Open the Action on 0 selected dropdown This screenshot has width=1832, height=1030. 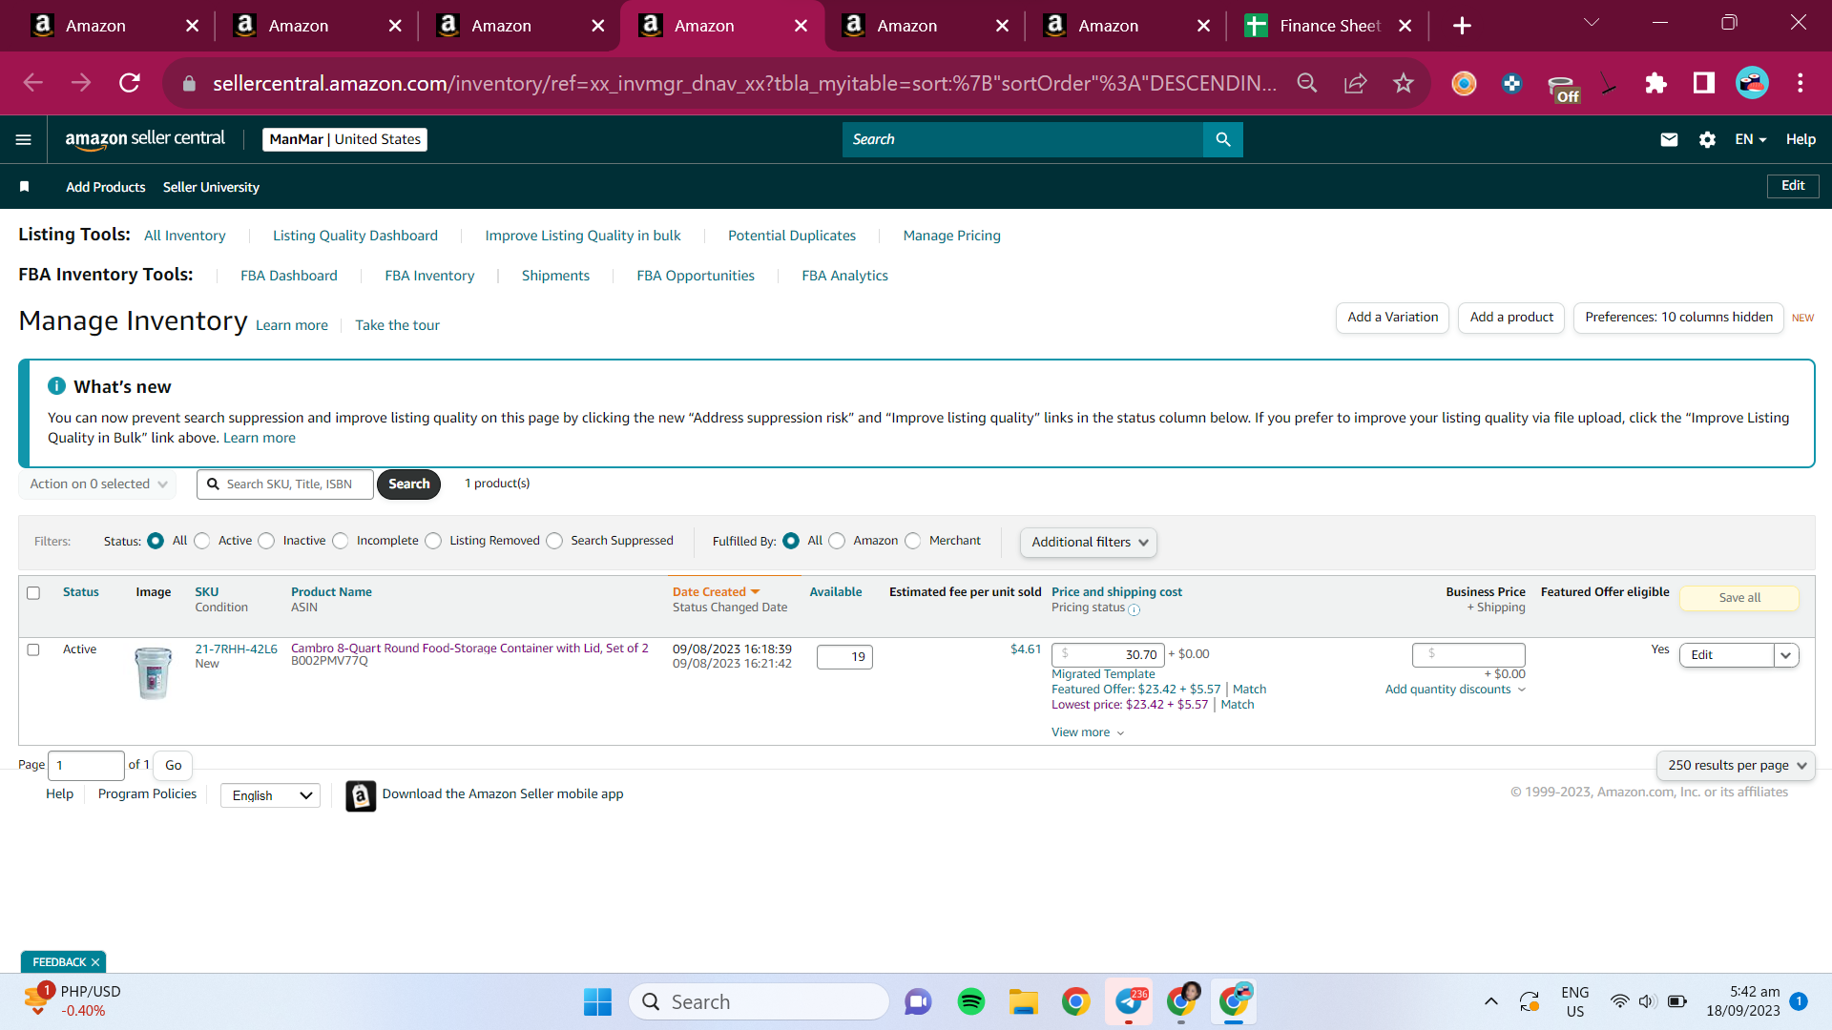[98, 484]
